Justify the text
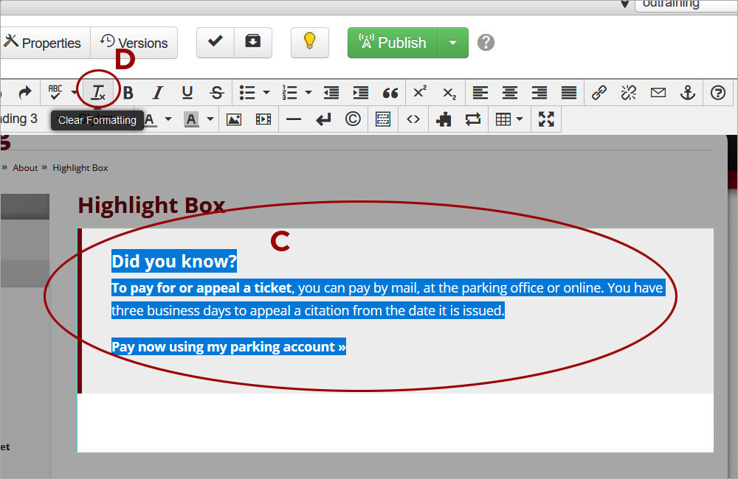Viewport: 738px width, 479px height. 569,93
